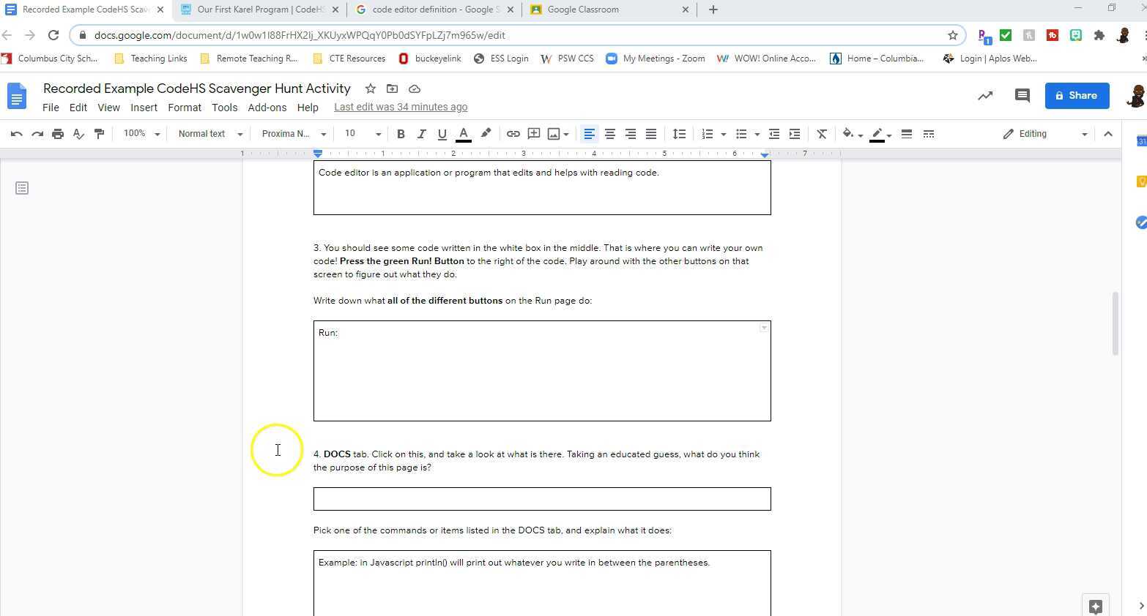Open the spelling and grammar check icon

tap(78, 134)
